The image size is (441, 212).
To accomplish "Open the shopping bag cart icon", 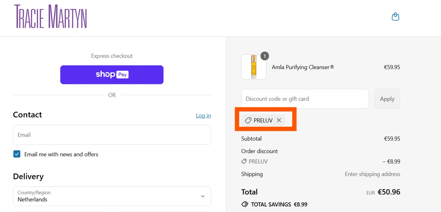I will coord(395,16).
